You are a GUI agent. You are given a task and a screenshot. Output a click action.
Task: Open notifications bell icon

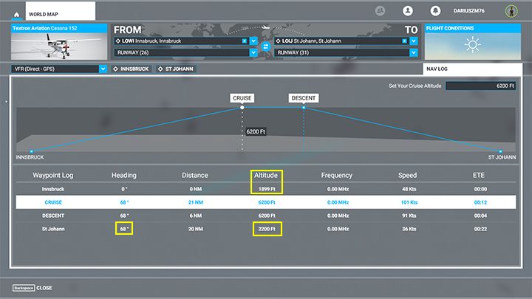tap(436, 11)
